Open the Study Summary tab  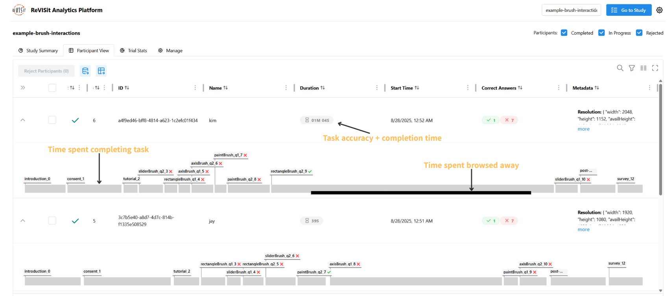[x=38, y=50]
